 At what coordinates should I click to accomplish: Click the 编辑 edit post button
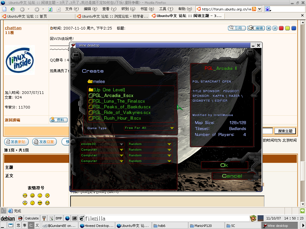click(x=256, y=28)
